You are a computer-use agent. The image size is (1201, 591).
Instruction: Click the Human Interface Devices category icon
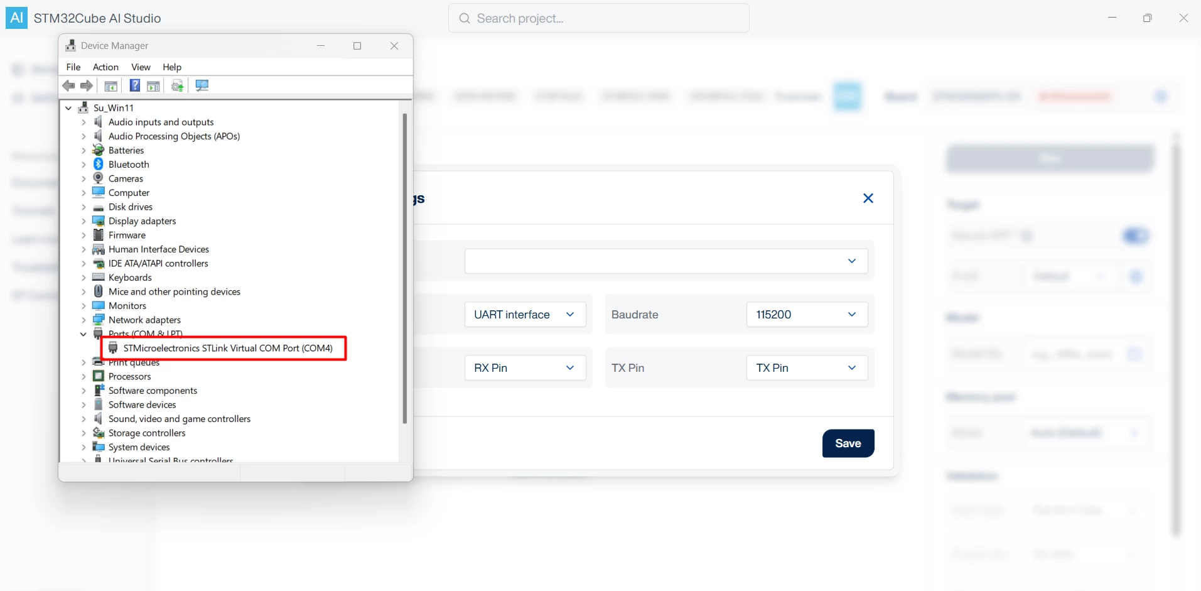click(x=99, y=249)
